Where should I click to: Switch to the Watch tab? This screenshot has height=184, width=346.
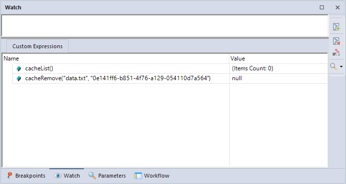coord(67,176)
